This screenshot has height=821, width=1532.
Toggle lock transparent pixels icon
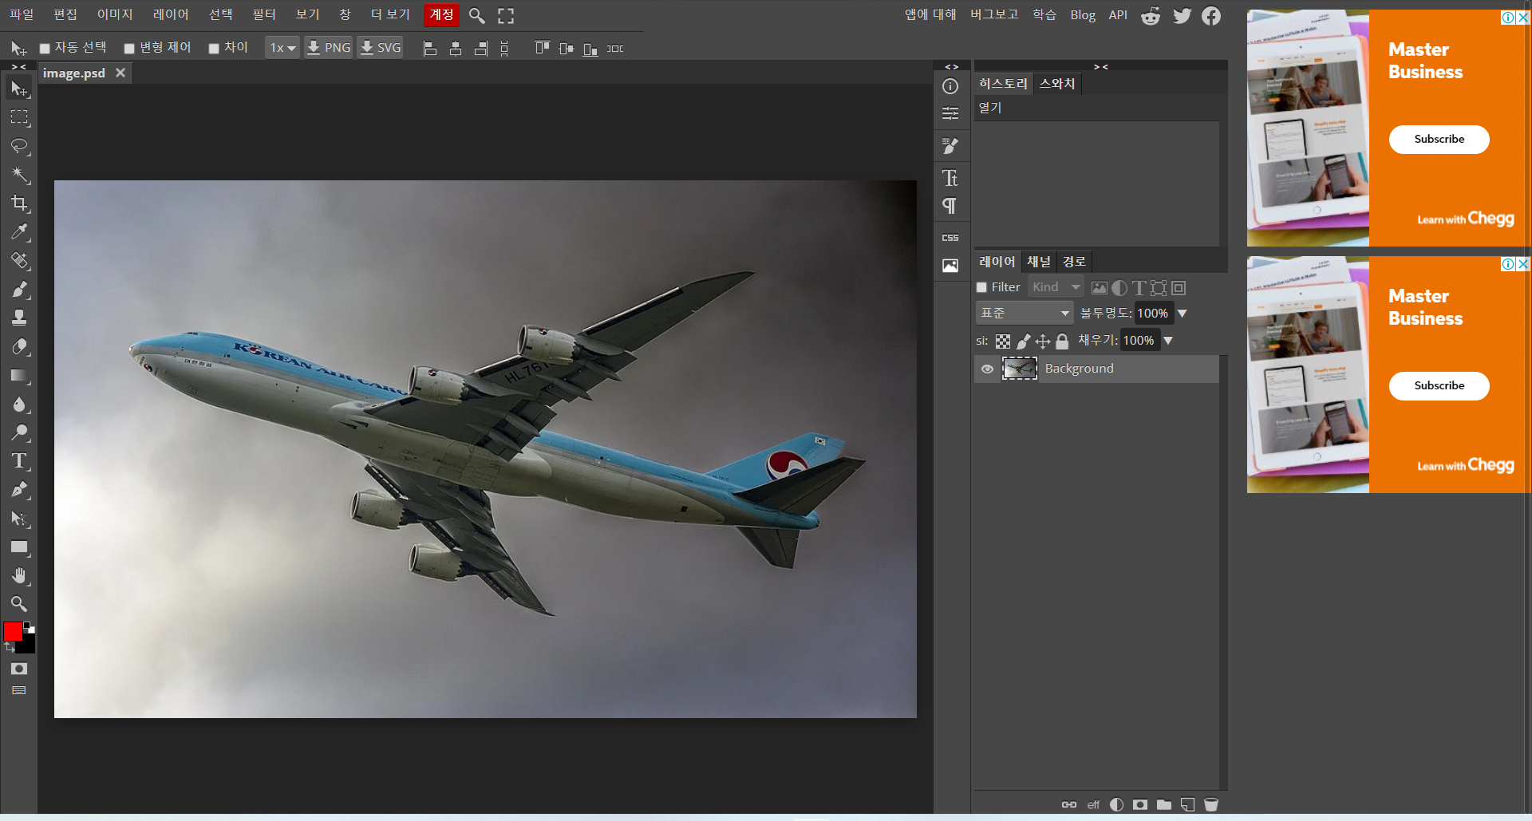[x=1003, y=341]
